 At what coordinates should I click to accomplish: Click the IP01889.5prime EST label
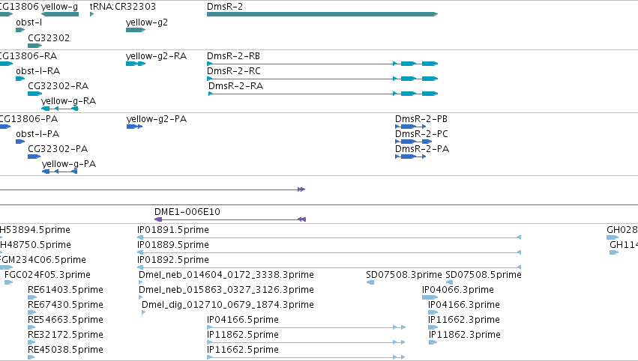click(x=173, y=245)
